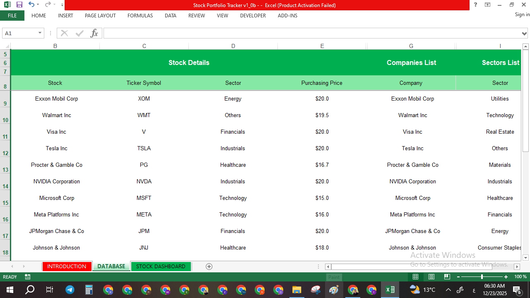The width and height of the screenshot is (530, 298).
Task: Click the Save icon in Quick Access Toolbar
Action: 19,5
